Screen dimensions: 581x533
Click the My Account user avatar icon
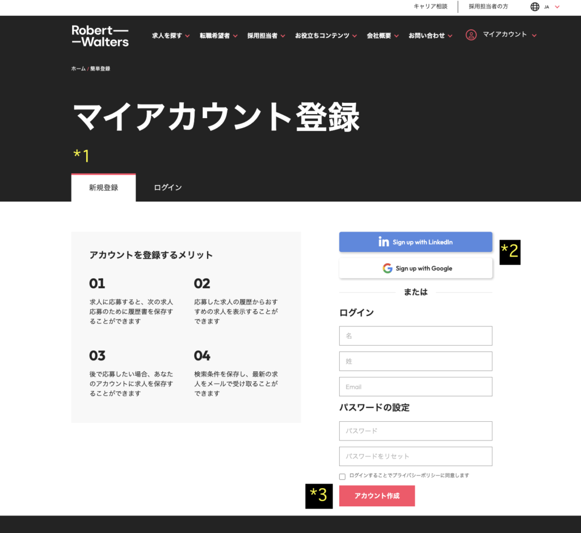(x=471, y=35)
